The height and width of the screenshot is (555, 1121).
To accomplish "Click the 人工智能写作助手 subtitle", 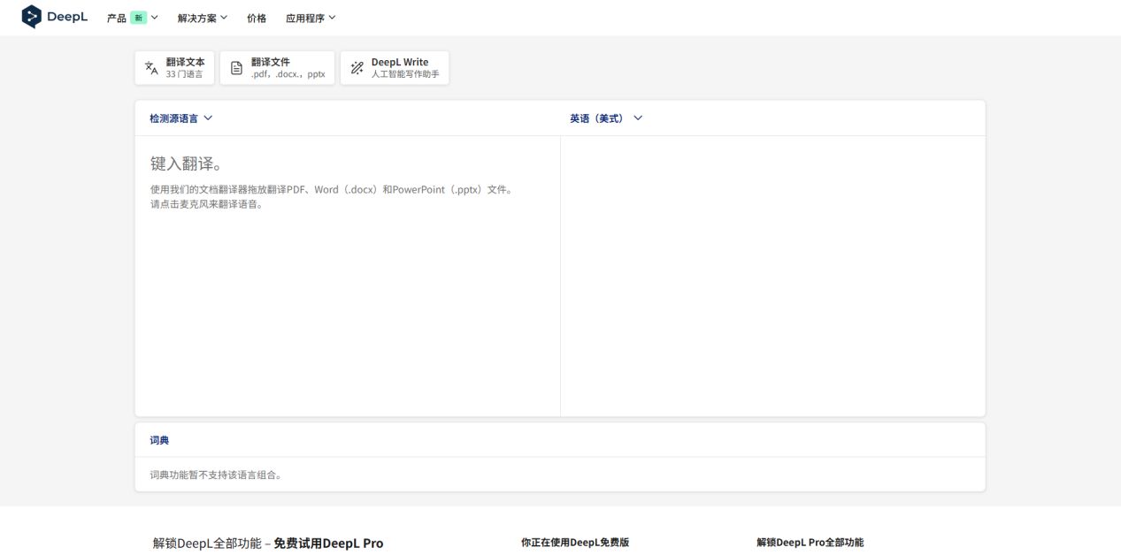I will click(x=405, y=74).
